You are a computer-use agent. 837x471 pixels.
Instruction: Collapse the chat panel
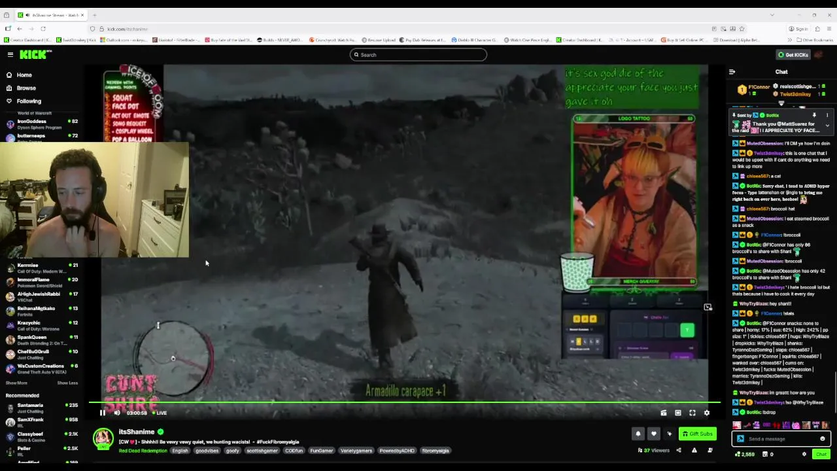click(732, 72)
